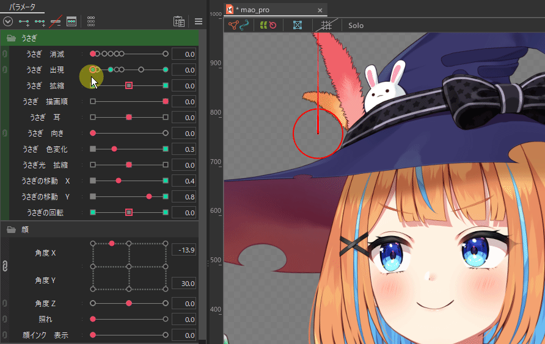The image size is (545, 344).
Task: Click the 角度 Z slider handle
Action: 129,303
